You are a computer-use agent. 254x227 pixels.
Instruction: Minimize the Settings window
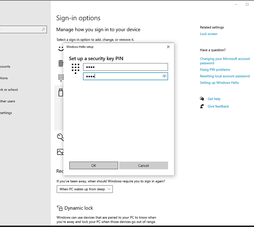pos(236,4)
